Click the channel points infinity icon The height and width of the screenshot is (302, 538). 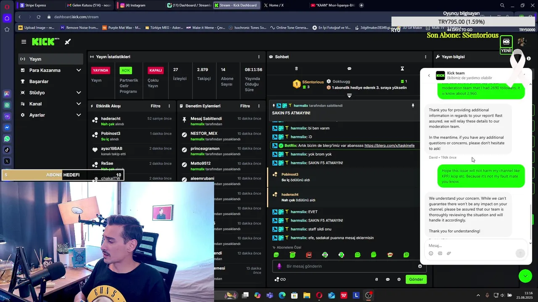[x=280, y=279]
